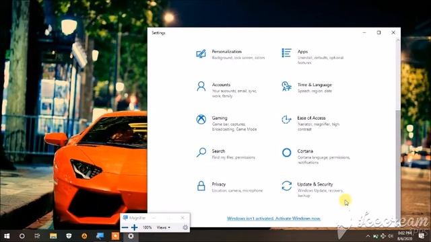Open Task View on the taskbar
The image size is (431, 242).
tap(38, 236)
